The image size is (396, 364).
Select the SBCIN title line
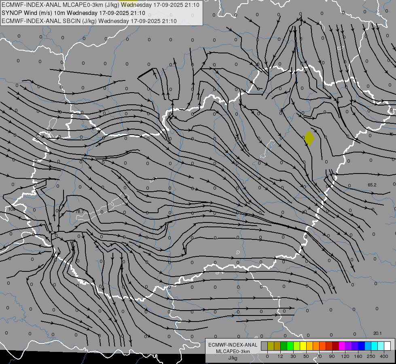89,21
